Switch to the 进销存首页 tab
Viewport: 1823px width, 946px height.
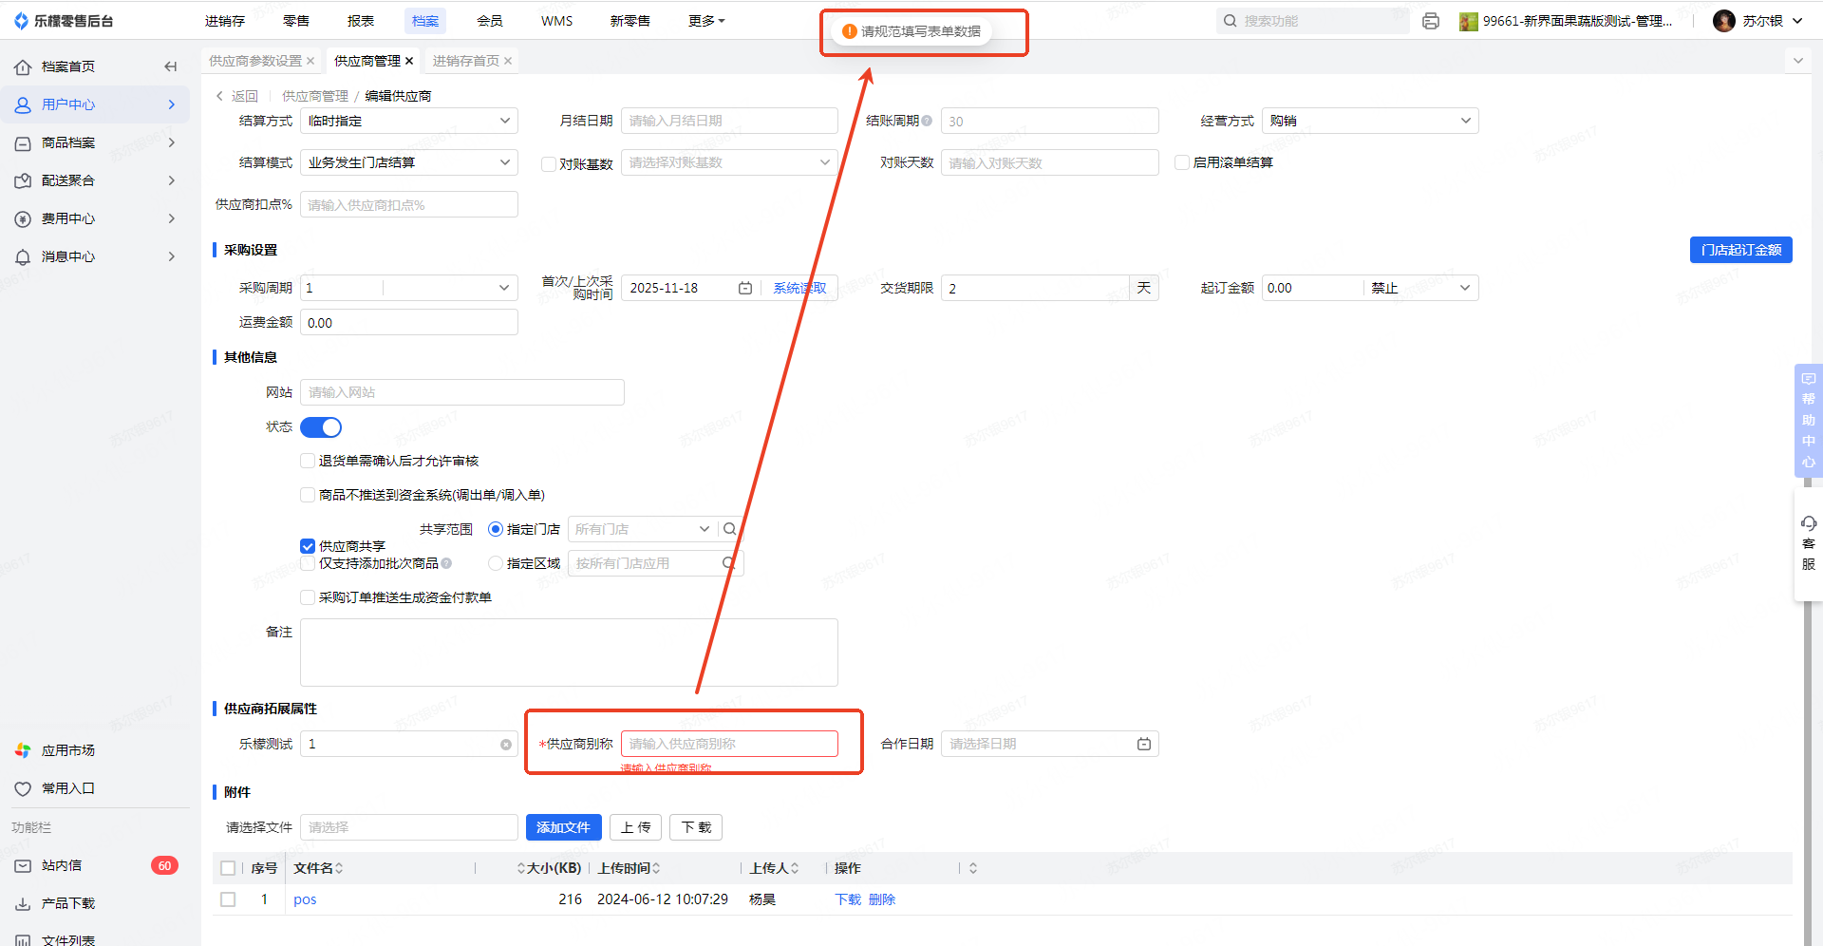pos(466,61)
